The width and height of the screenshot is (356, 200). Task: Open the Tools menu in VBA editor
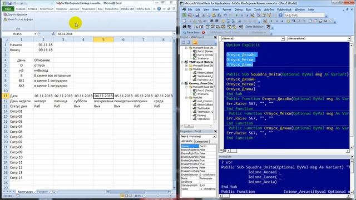coord(257,9)
